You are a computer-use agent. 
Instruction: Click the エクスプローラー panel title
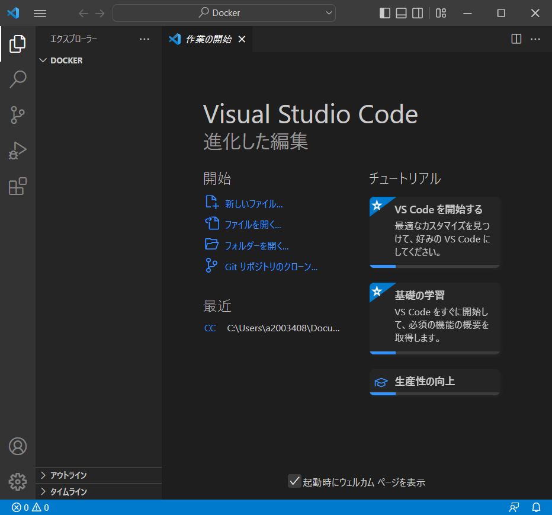click(73, 39)
